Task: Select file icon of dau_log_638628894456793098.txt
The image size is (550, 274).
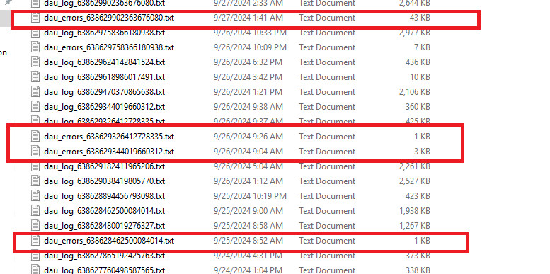Action: pos(35,195)
